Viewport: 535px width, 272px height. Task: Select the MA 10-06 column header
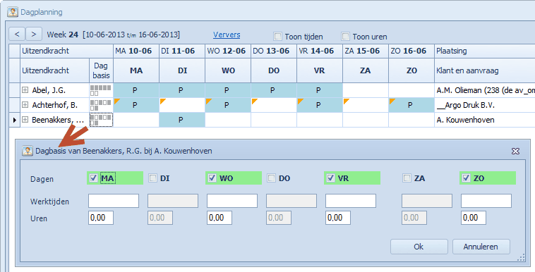pos(136,51)
